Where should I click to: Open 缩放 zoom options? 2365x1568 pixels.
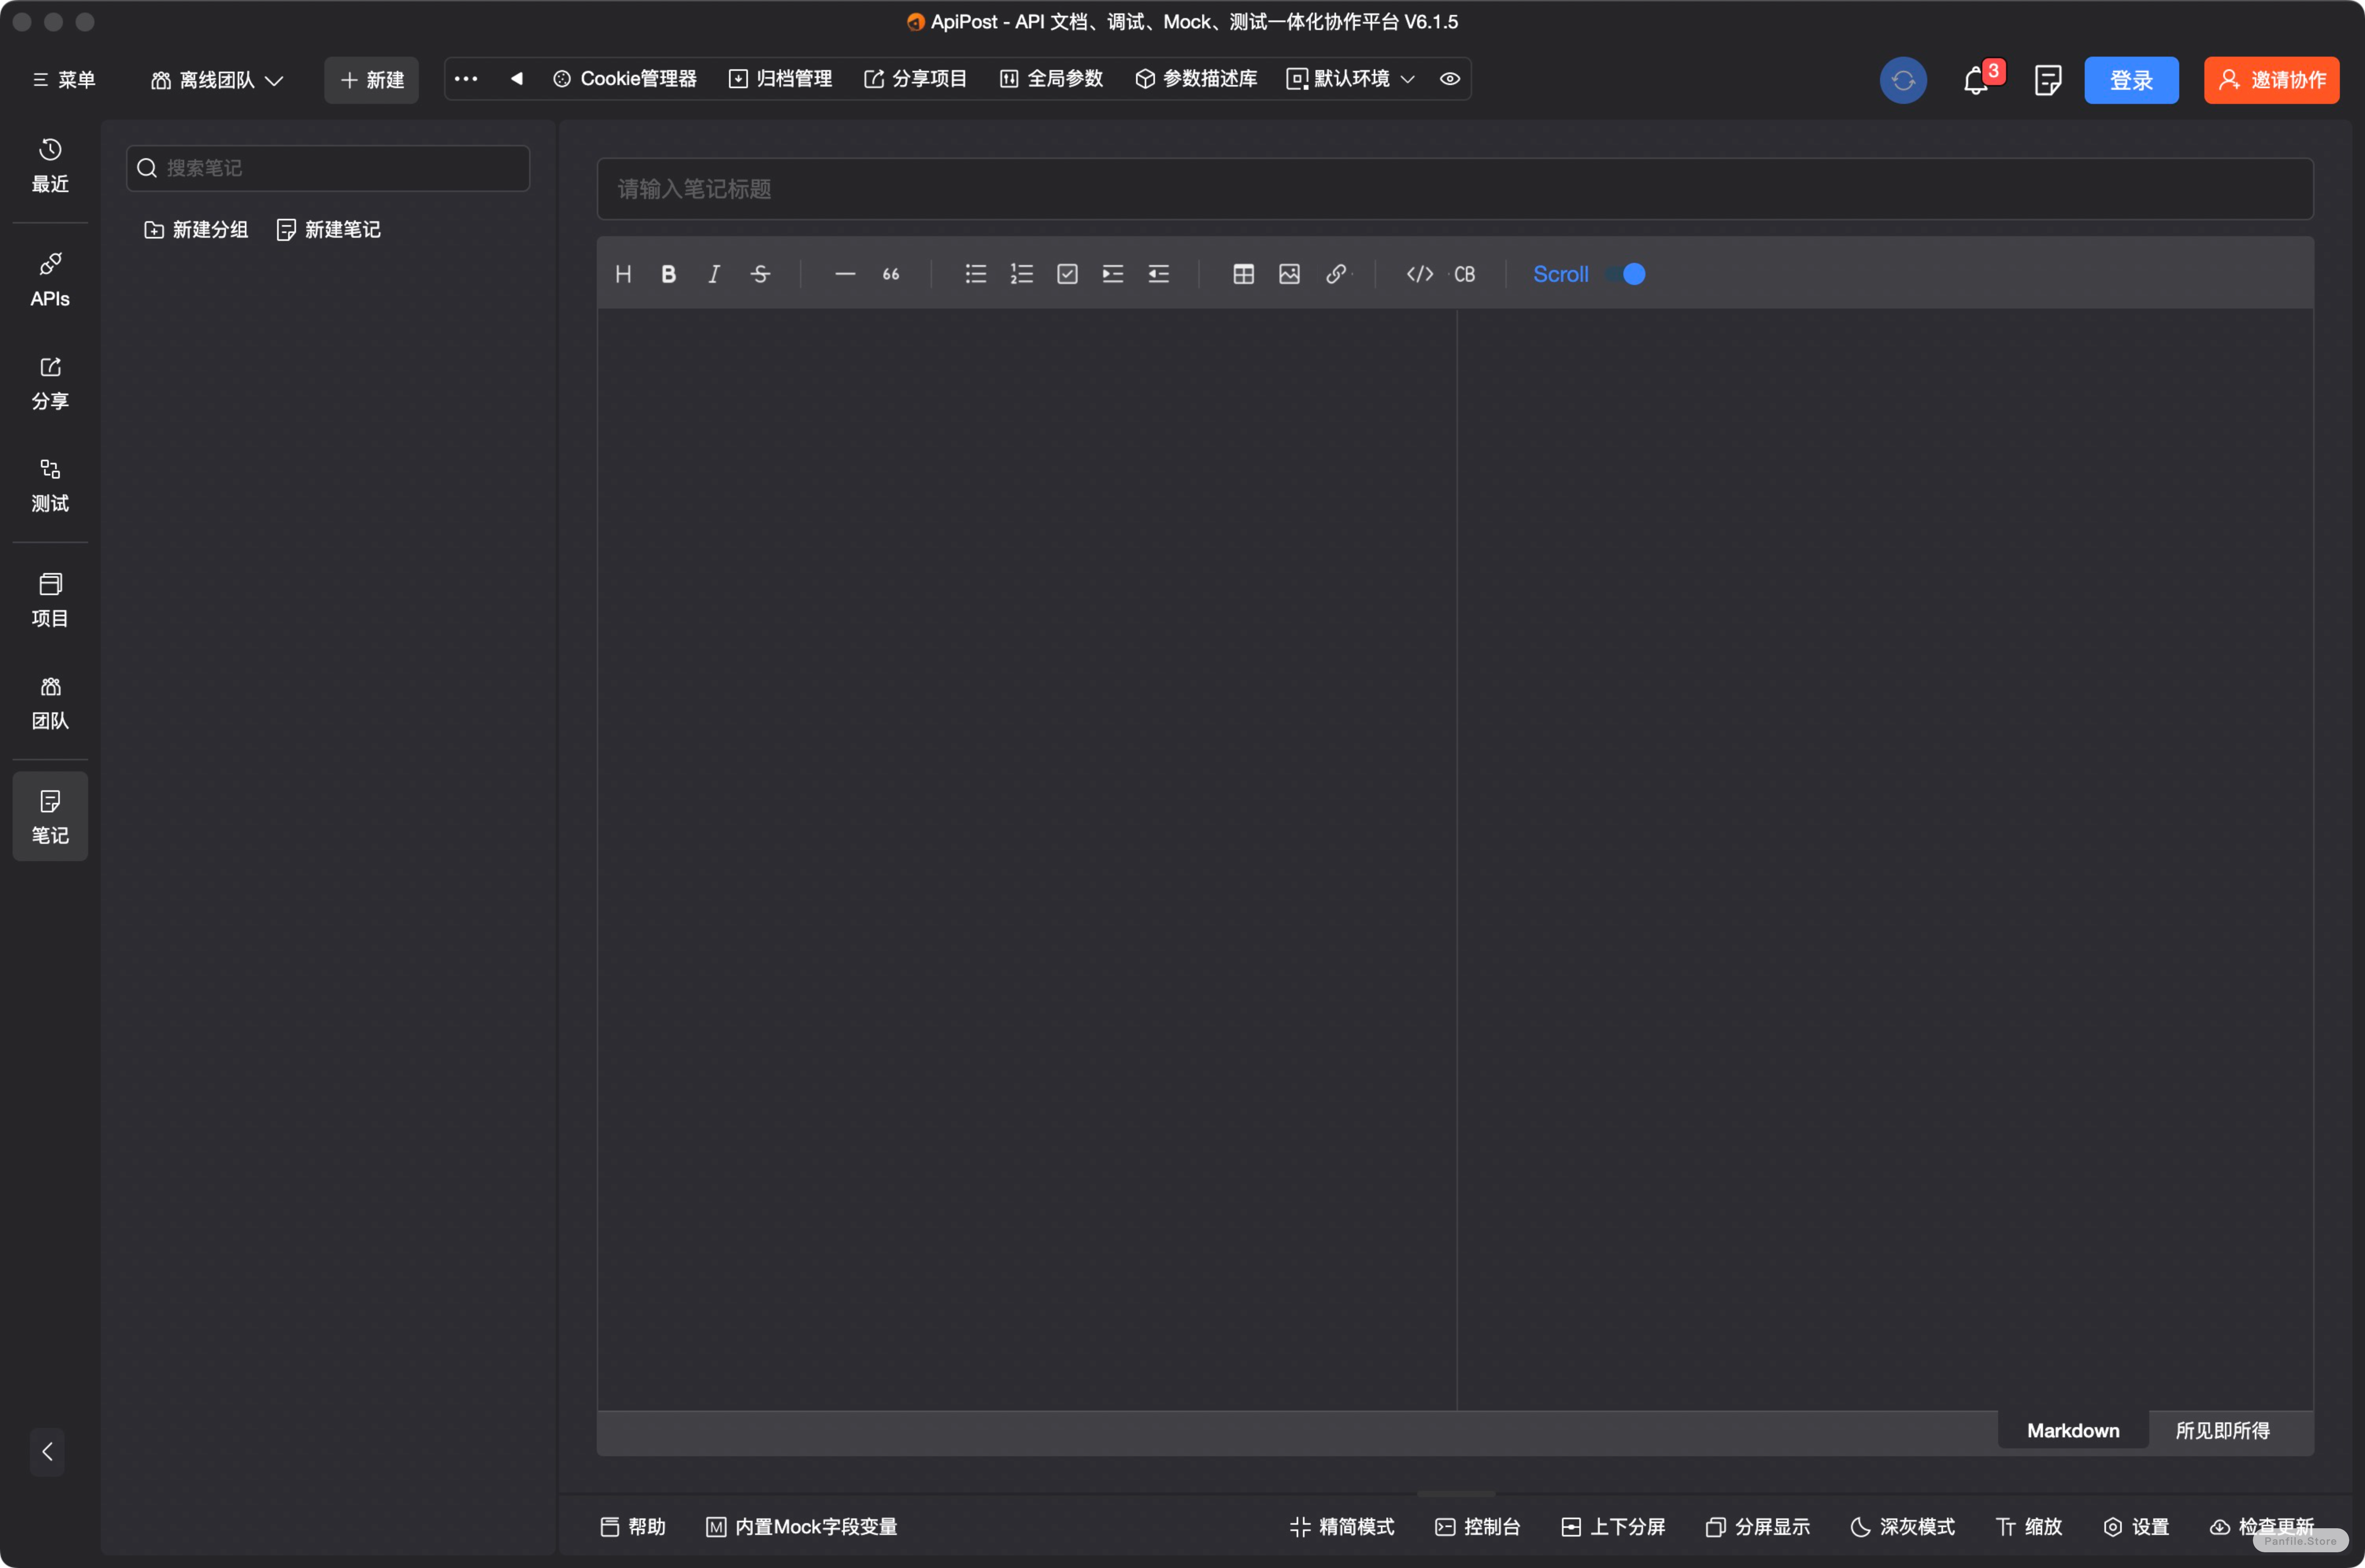[x=2029, y=1527]
